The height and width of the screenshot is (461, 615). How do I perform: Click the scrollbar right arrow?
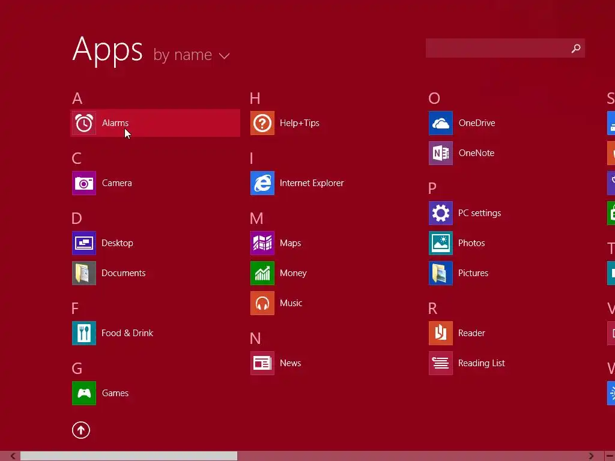coord(591,456)
